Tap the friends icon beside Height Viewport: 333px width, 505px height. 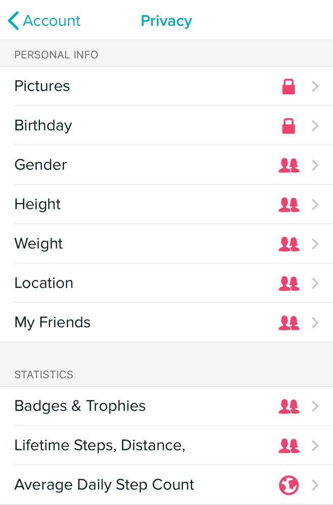pos(289,205)
